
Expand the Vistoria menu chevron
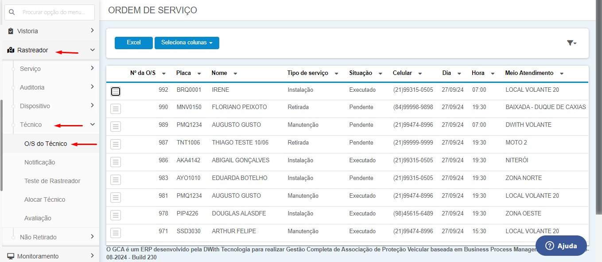tap(92, 31)
